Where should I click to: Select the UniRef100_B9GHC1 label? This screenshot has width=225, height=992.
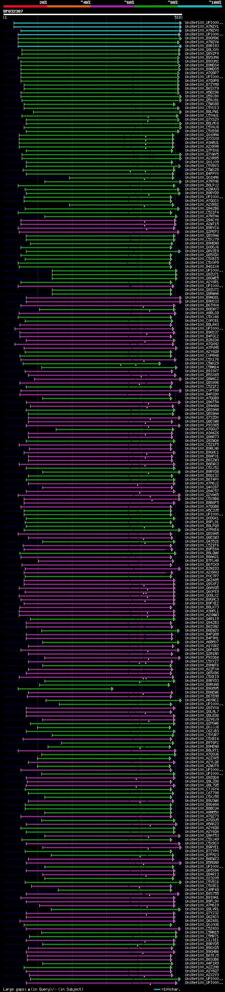coord(202,452)
